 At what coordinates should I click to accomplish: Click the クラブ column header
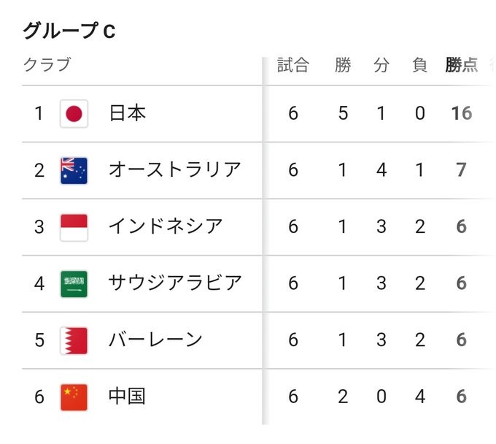47,65
